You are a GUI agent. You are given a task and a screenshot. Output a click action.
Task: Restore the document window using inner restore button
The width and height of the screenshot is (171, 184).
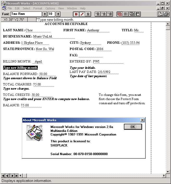point(163,8)
